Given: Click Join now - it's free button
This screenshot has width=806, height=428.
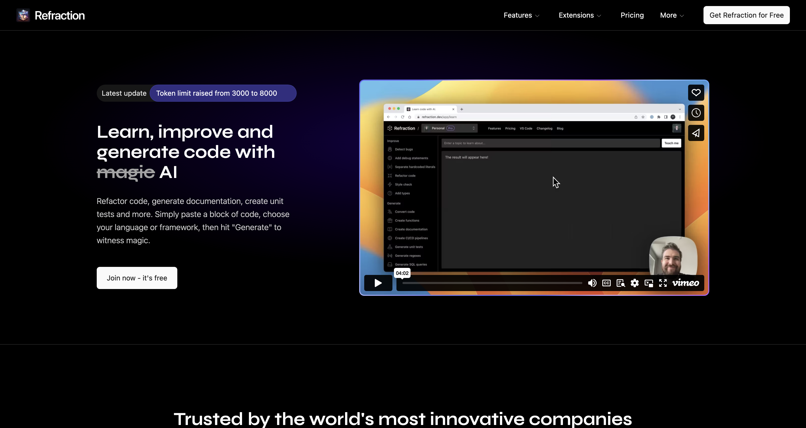Looking at the screenshot, I should point(137,278).
